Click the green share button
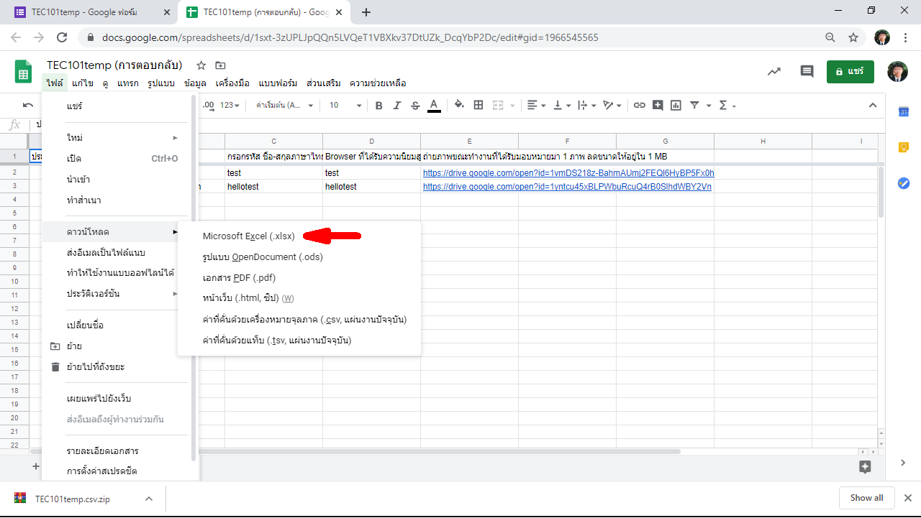The width and height of the screenshot is (921, 518). (850, 72)
